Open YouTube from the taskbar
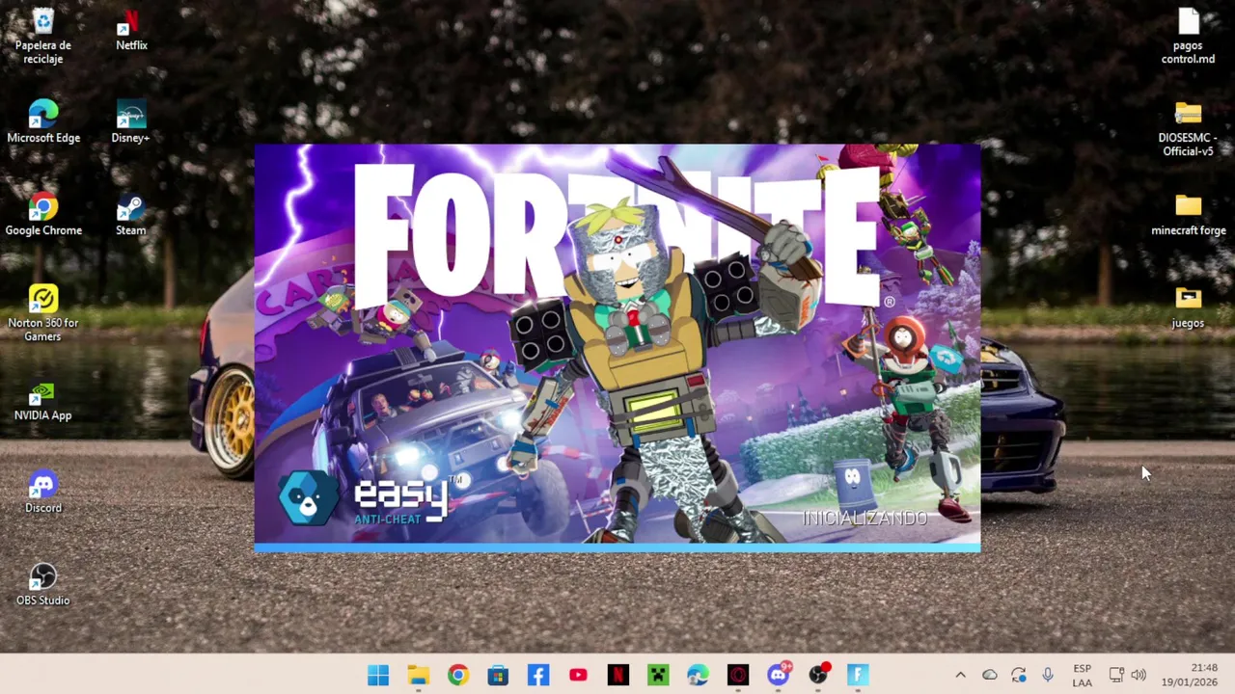 (578, 675)
